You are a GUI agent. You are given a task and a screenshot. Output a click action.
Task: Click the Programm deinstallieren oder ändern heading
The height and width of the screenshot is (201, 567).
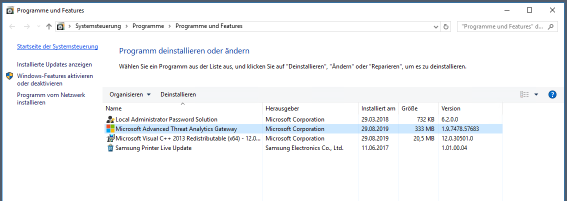point(184,51)
